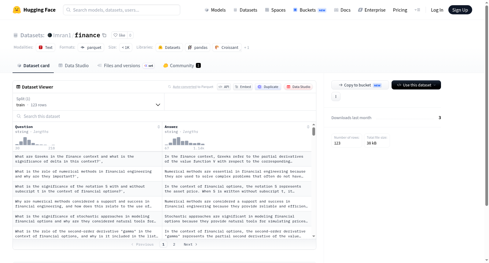Screen dimensions: 489x263
Task: Click the Answer column sort arrows
Action: coord(308,127)
